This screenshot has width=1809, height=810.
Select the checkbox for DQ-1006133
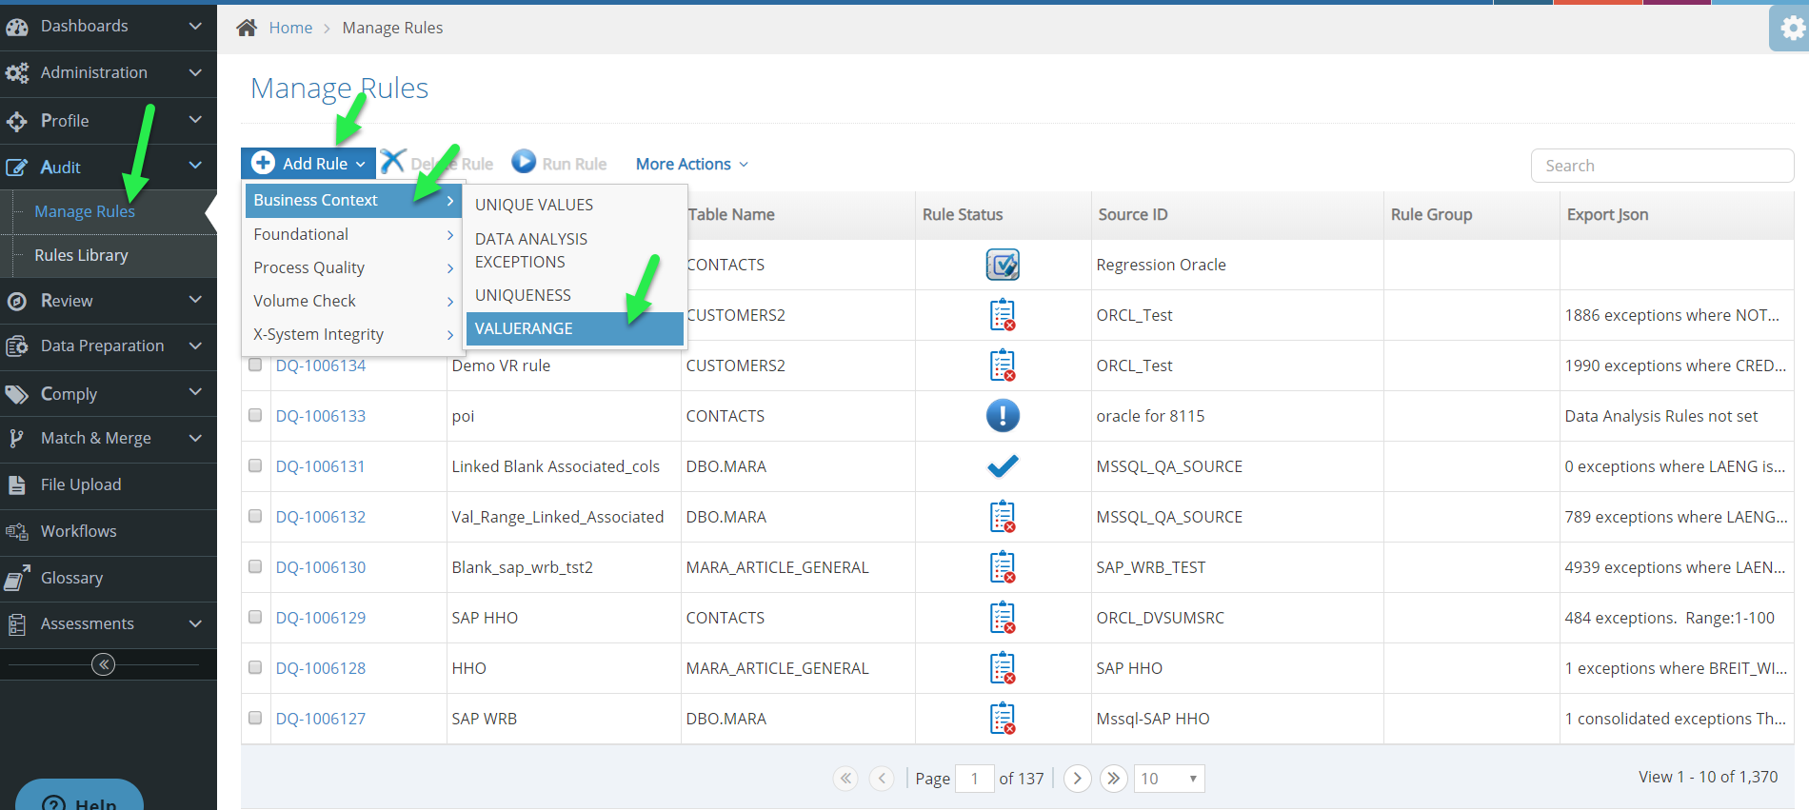click(x=255, y=415)
